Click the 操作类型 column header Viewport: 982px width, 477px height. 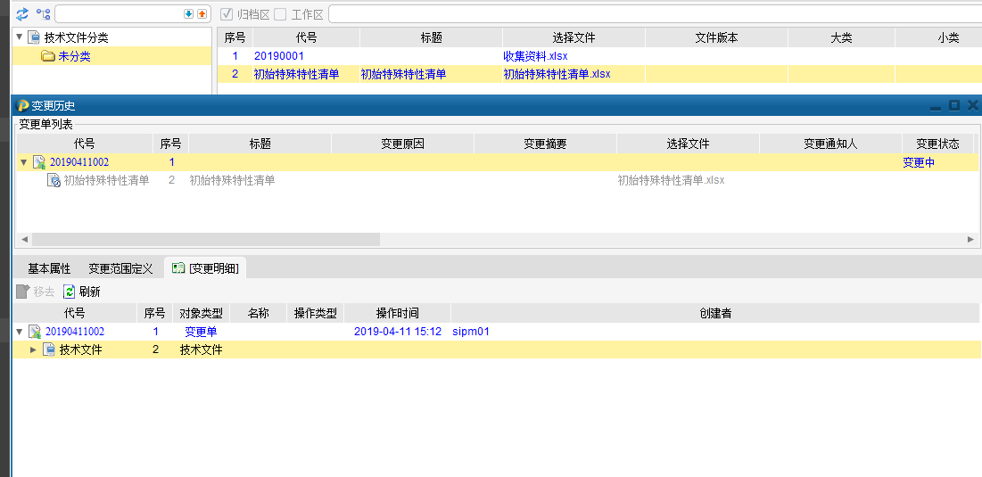click(x=316, y=313)
